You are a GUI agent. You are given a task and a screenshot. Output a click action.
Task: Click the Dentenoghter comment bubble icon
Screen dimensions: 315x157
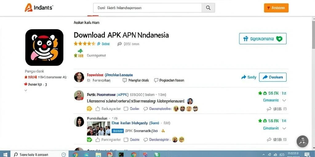(x=146, y=140)
